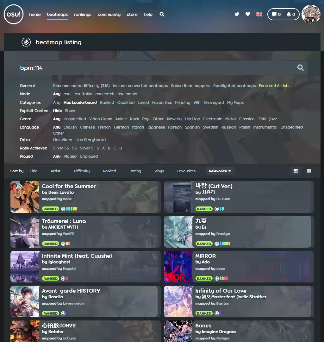Open mapper coco profile link
This screenshot has width=324, height=342.
click(221, 269)
